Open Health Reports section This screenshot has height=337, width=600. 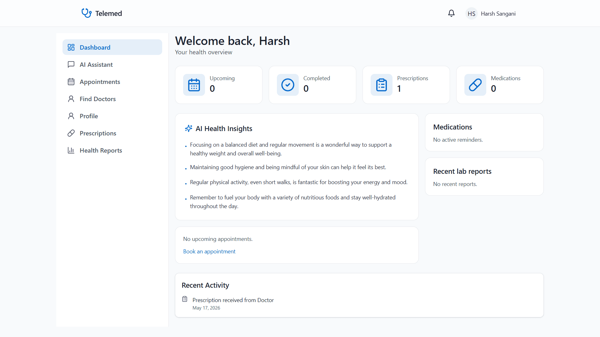pyautogui.click(x=112, y=150)
